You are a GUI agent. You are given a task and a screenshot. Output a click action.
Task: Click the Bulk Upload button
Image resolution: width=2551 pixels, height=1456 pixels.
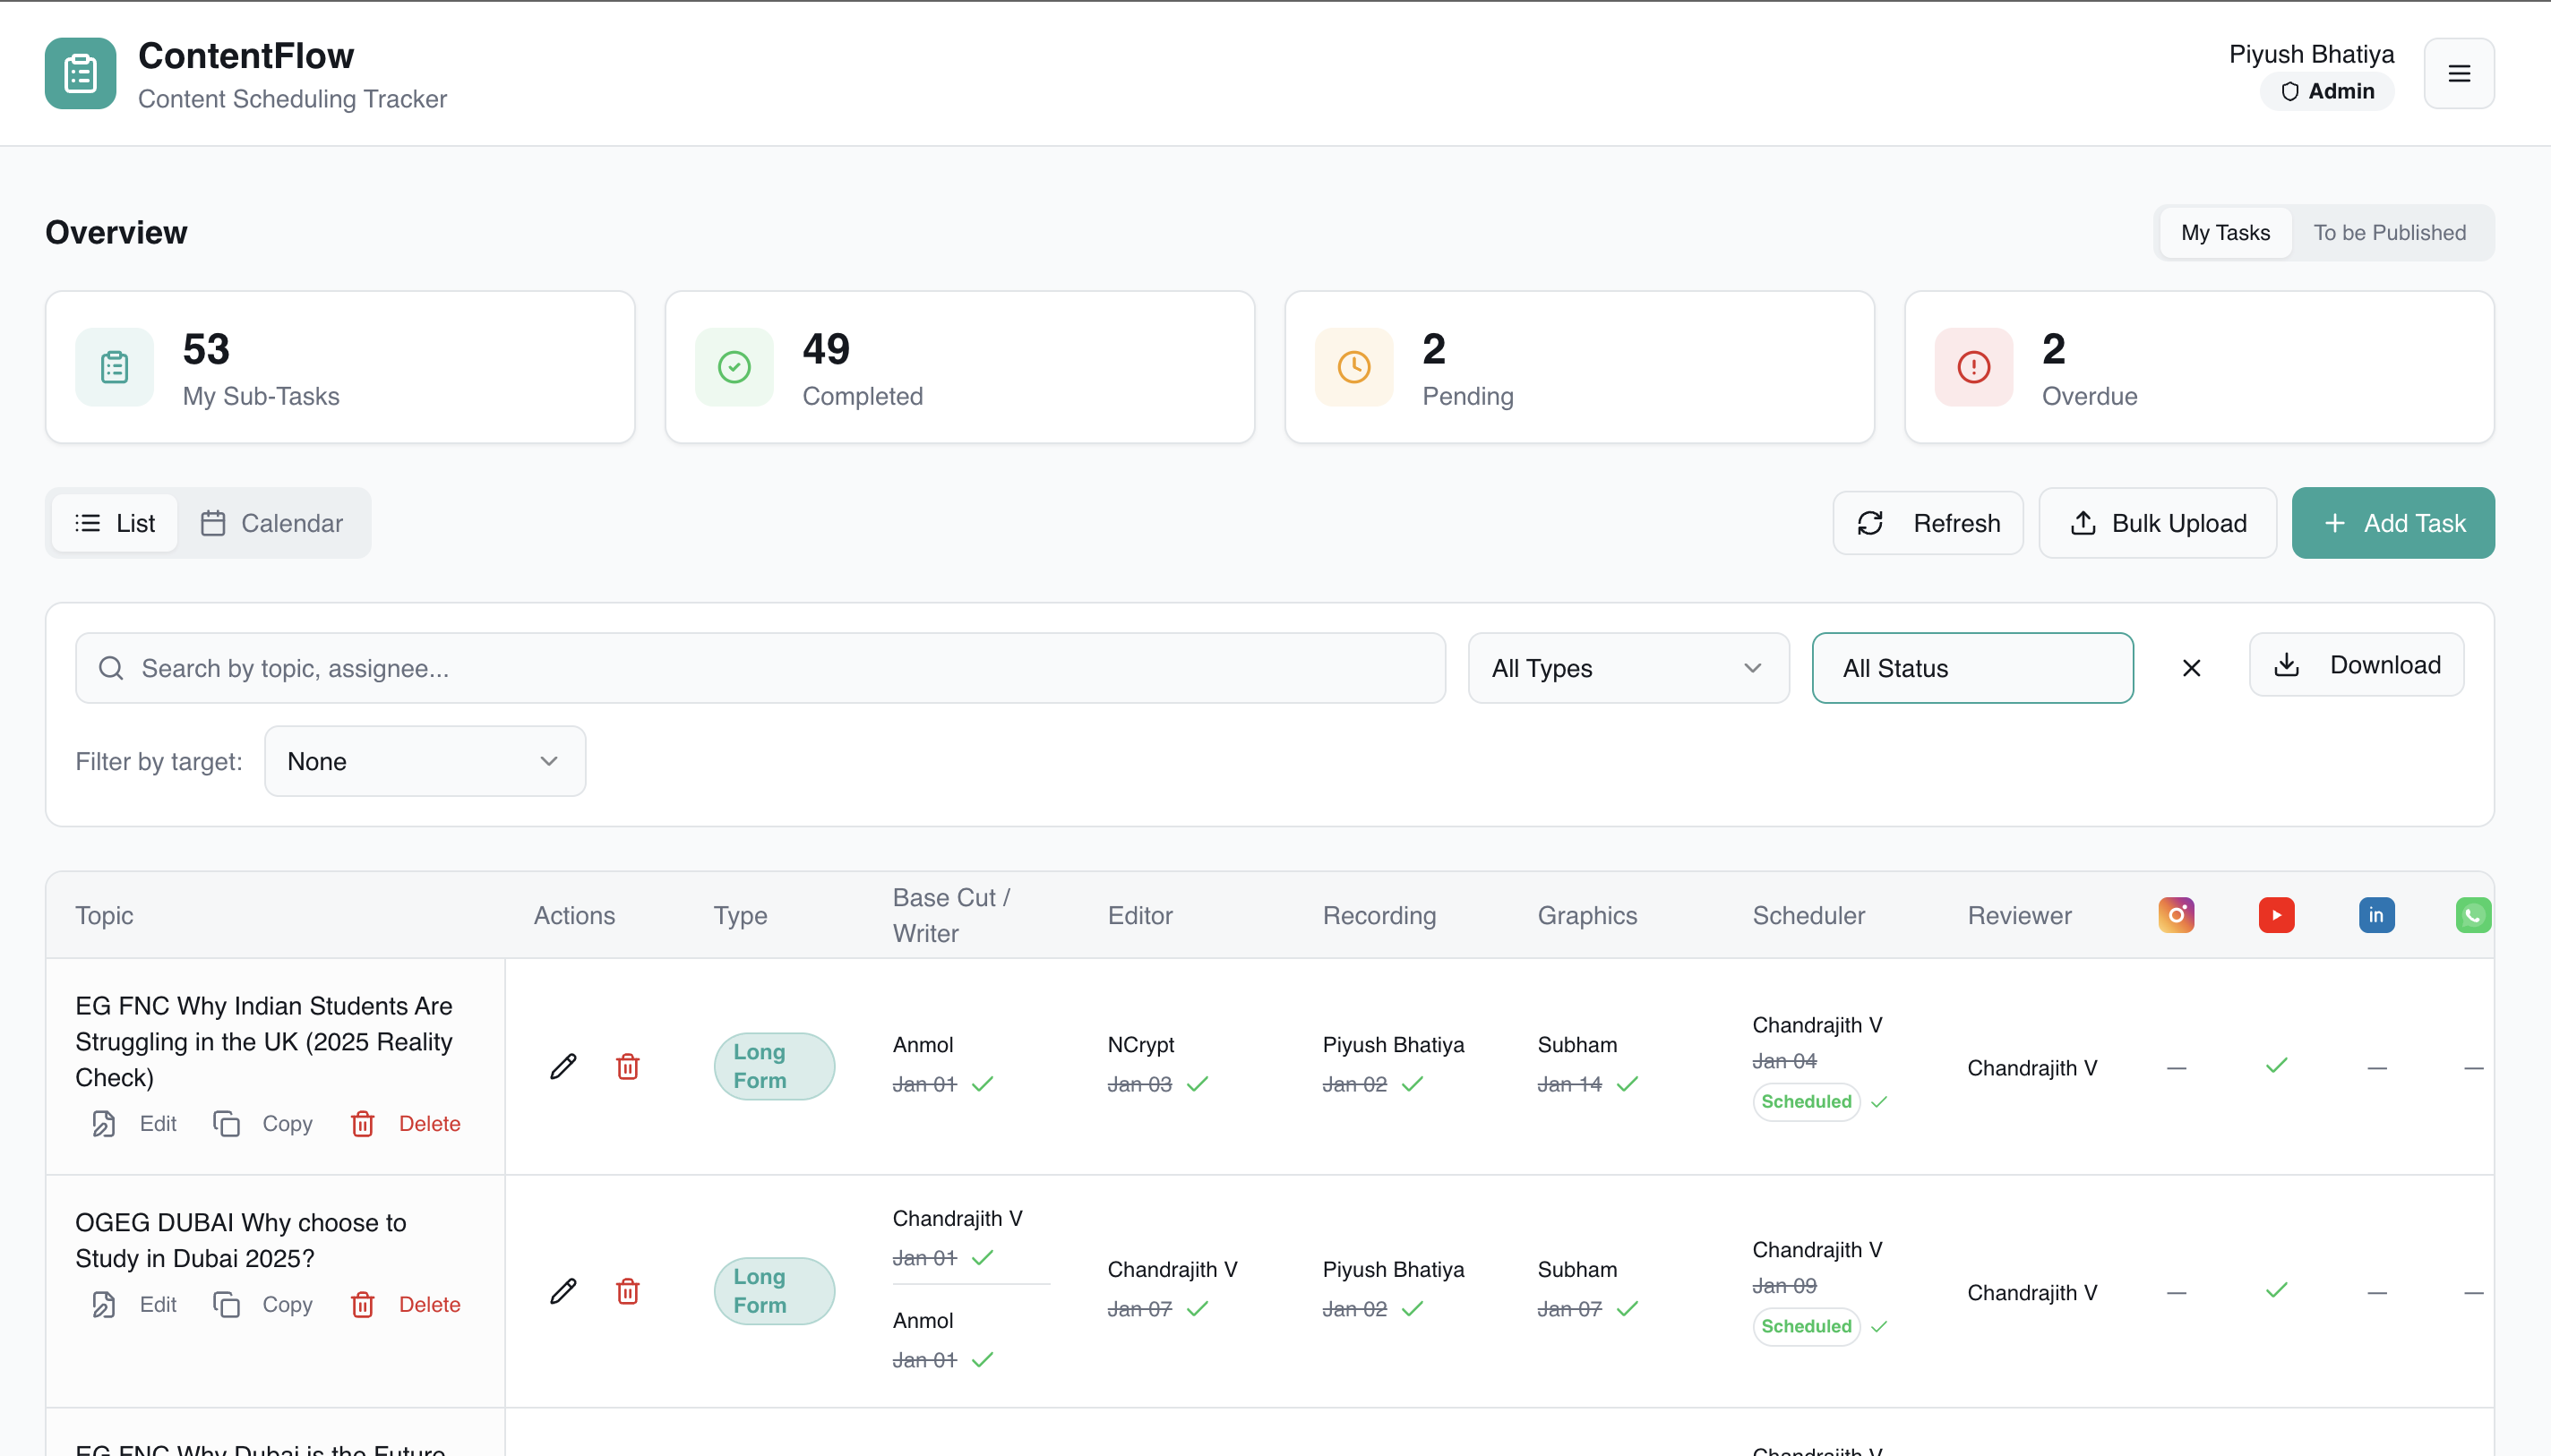[2157, 523]
